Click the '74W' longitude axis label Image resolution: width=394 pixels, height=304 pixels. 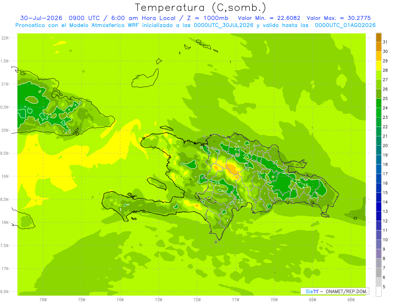tap(120, 300)
